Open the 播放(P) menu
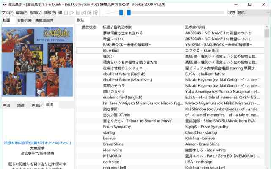Screen dimensions: 271x169 50,13
